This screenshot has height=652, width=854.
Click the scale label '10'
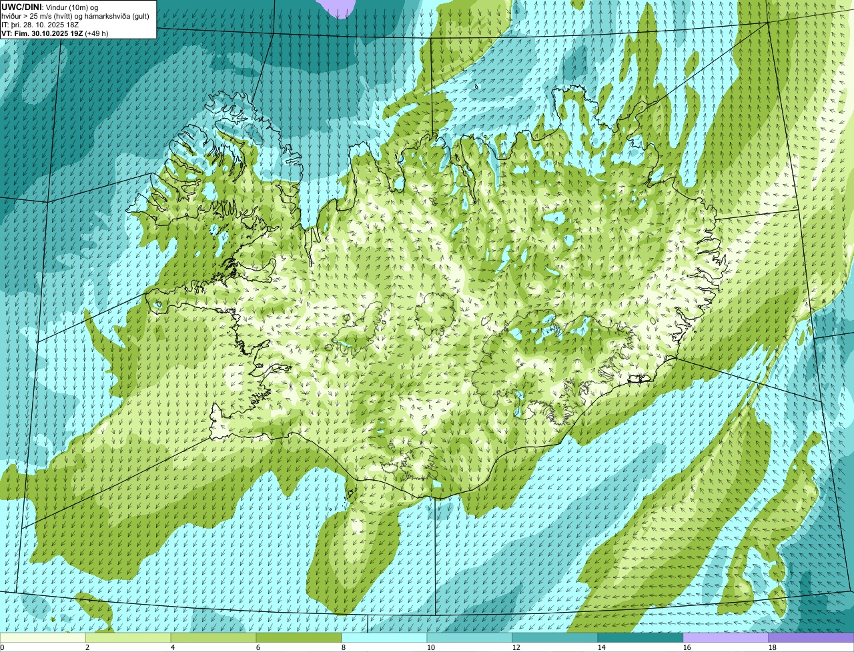tap(431, 647)
